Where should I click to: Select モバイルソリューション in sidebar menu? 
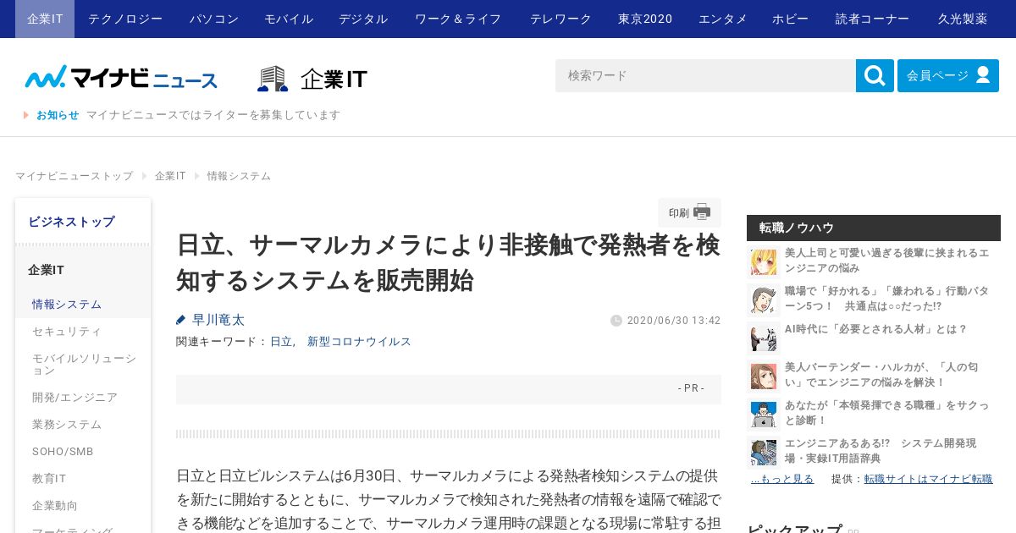pos(83,365)
